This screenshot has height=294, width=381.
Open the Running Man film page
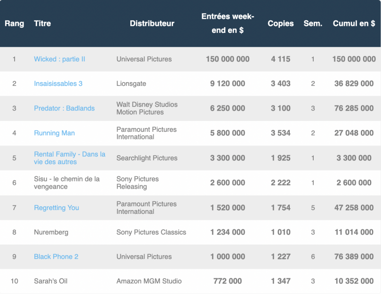click(54, 133)
